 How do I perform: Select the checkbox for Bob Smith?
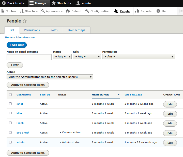coord(10,132)
